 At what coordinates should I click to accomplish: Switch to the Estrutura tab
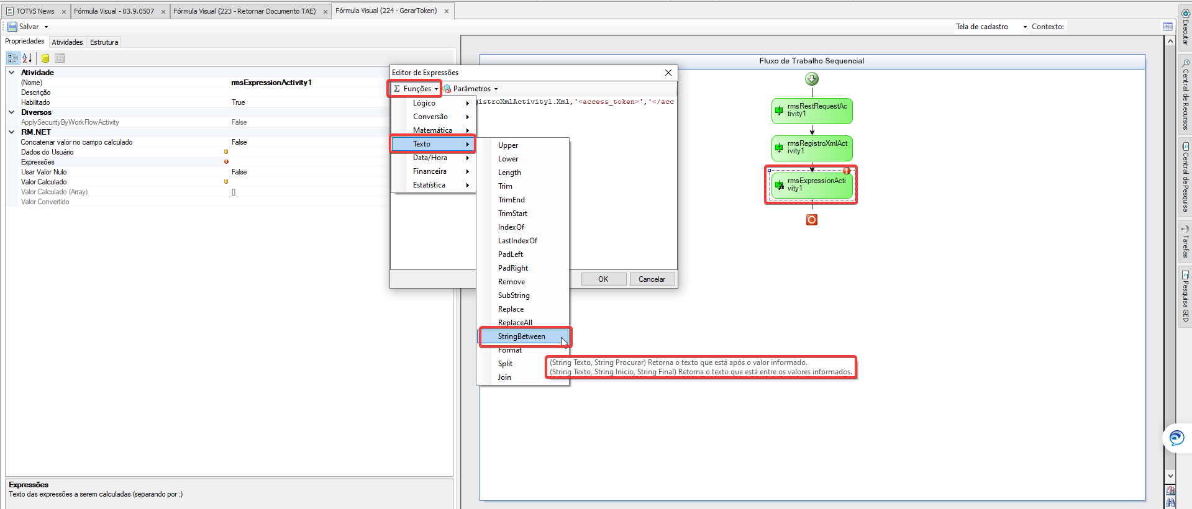(104, 42)
